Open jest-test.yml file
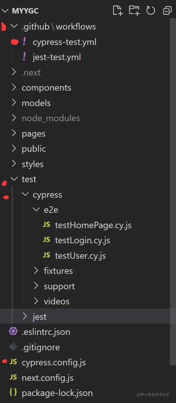The height and width of the screenshot is (403, 176). point(57,58)
